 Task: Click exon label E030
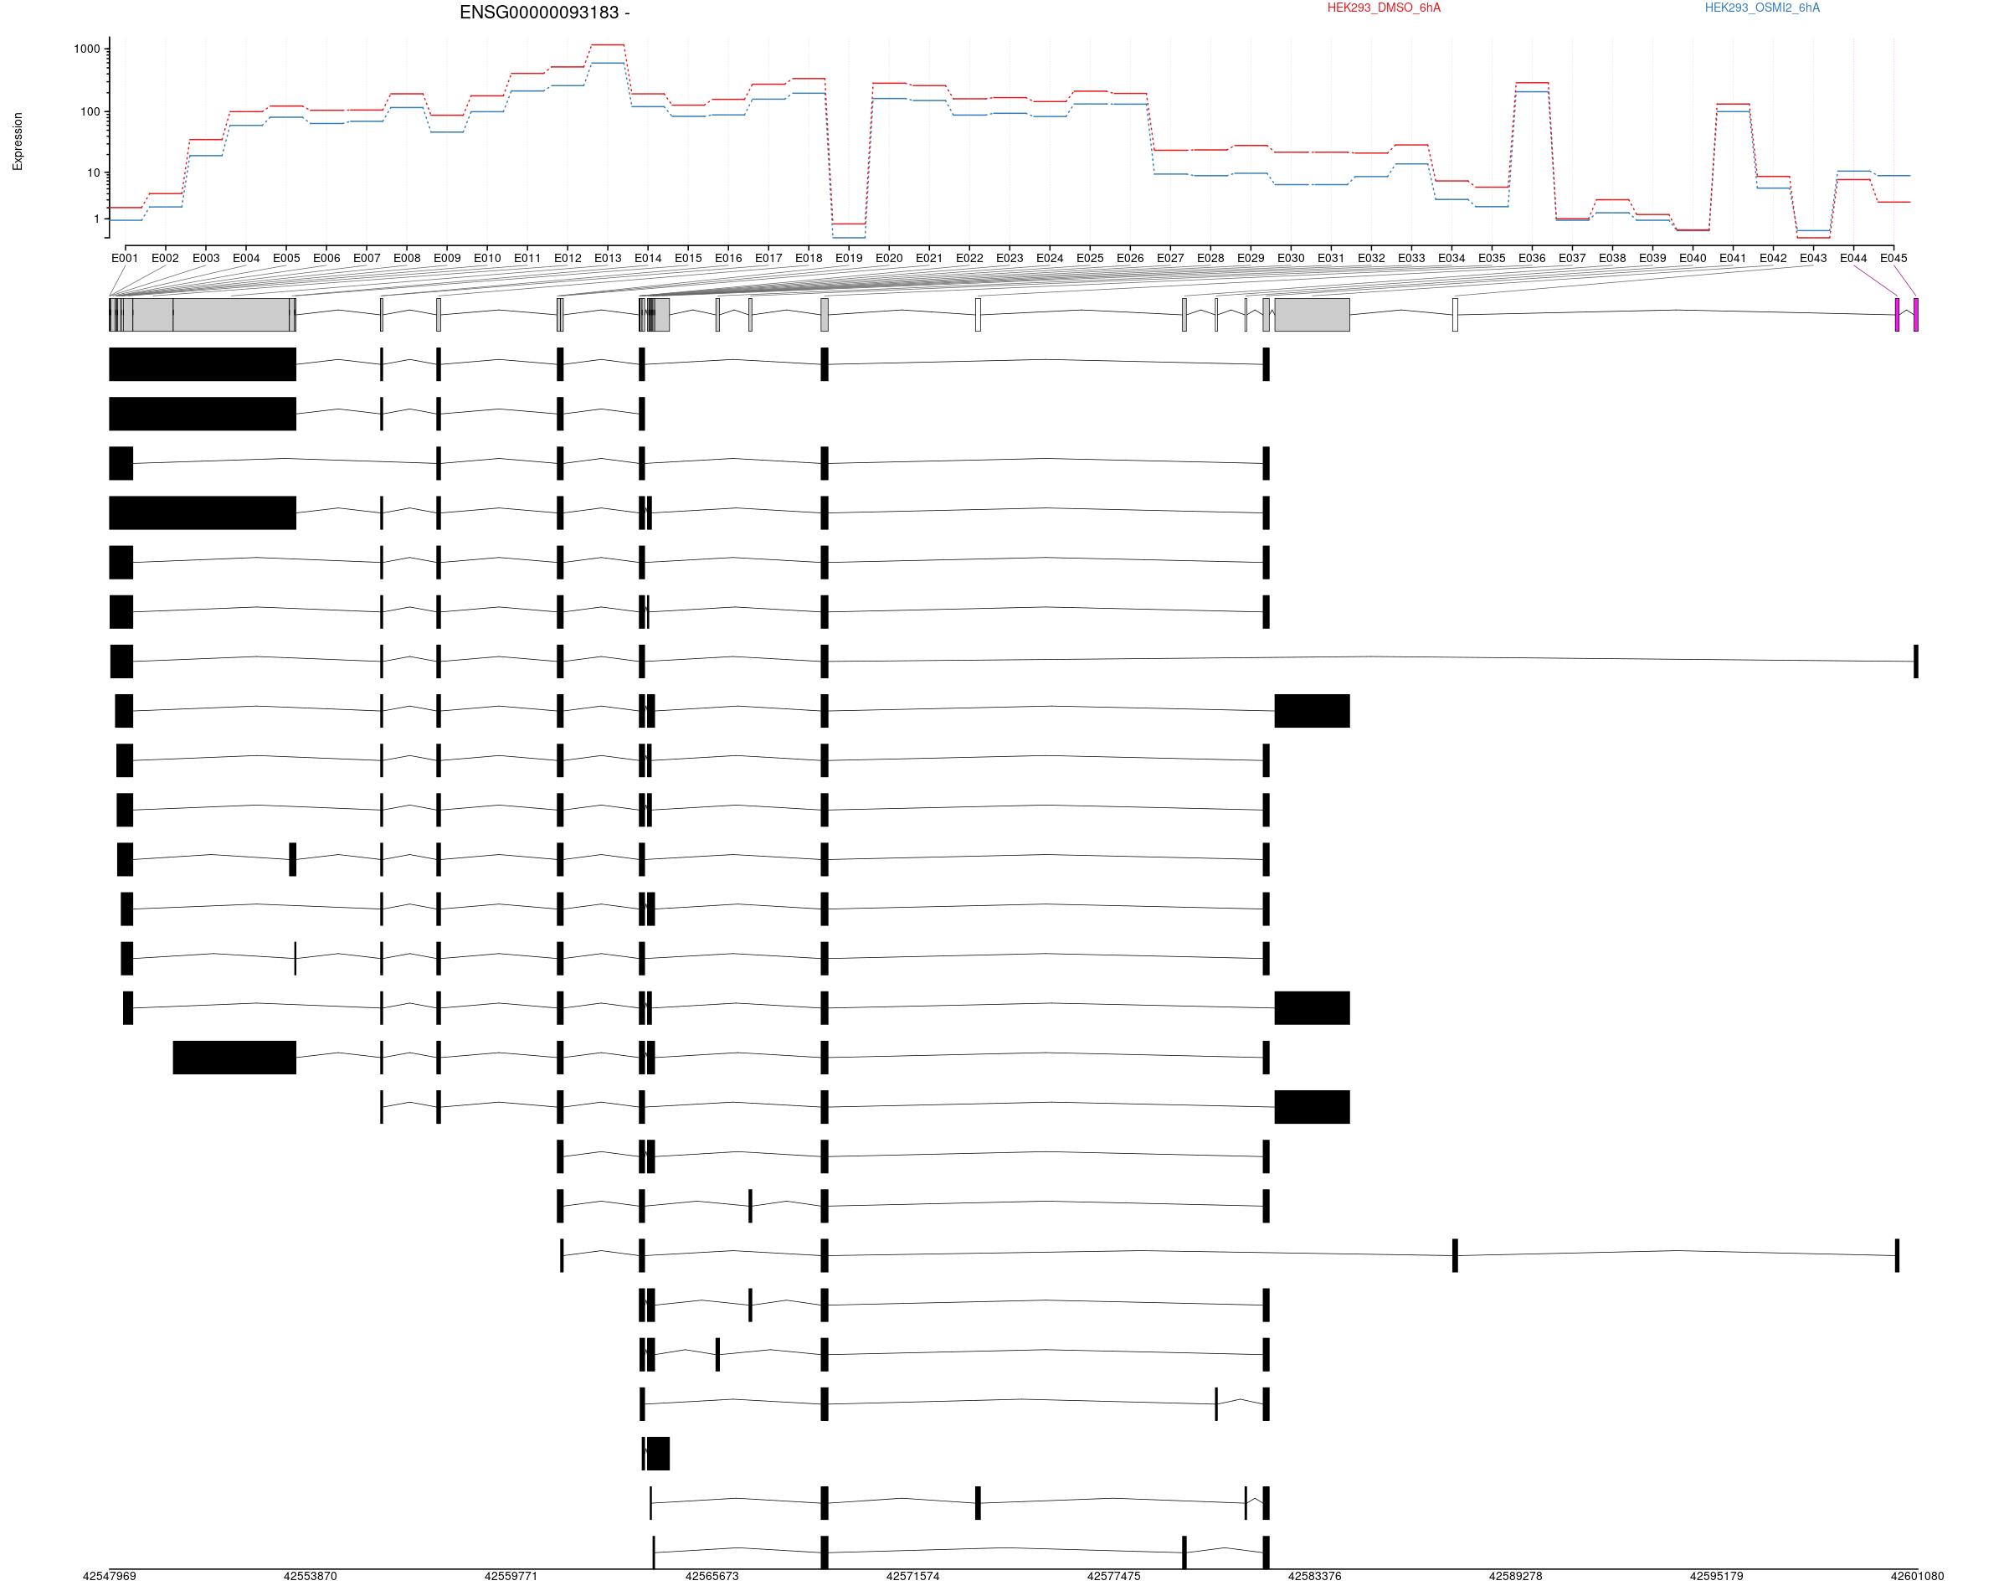(1290, 258)
